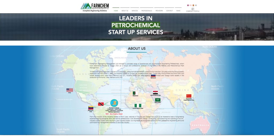Open the Company Profile link
This screenshot has height=137, width=274.
click(193, 11)
